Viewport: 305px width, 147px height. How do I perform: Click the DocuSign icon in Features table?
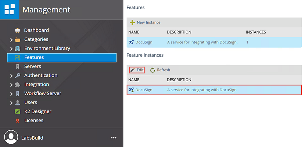[x=131, y=42]
